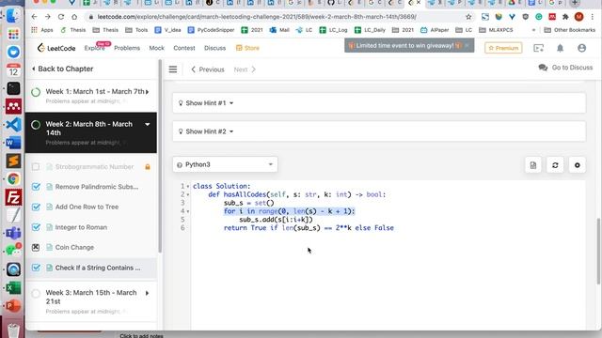
Task: Open the locked Strobogrammatic Number padlock
Action: pyautogui.click(x=148, y=167)
